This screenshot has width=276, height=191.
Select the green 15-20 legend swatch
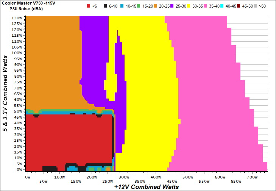click(x=139, y=6)
